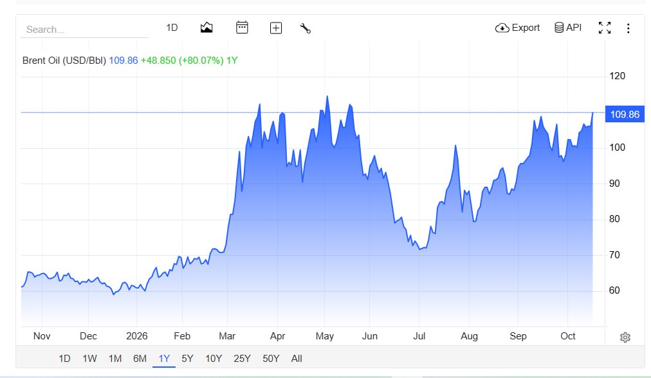Image resolution: width=651 pixels, height=378 pixels.
Task: Click the Export download button
Action: point(517,28)
